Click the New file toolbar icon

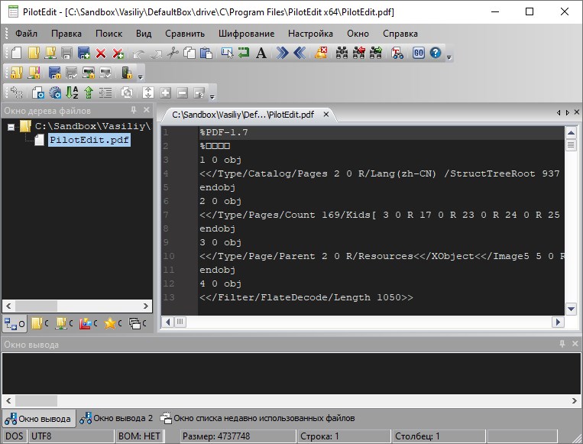pos(18,53)
